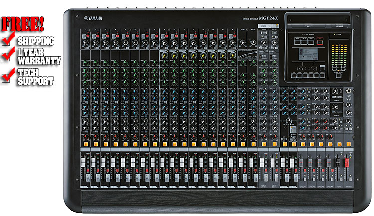Move the red STEREO master fader

[347, 162]
